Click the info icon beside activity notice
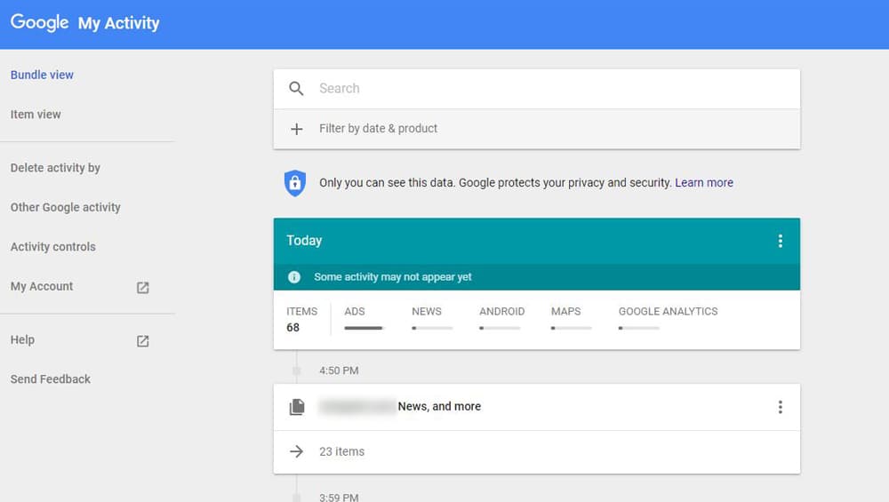 coord(293,277)
